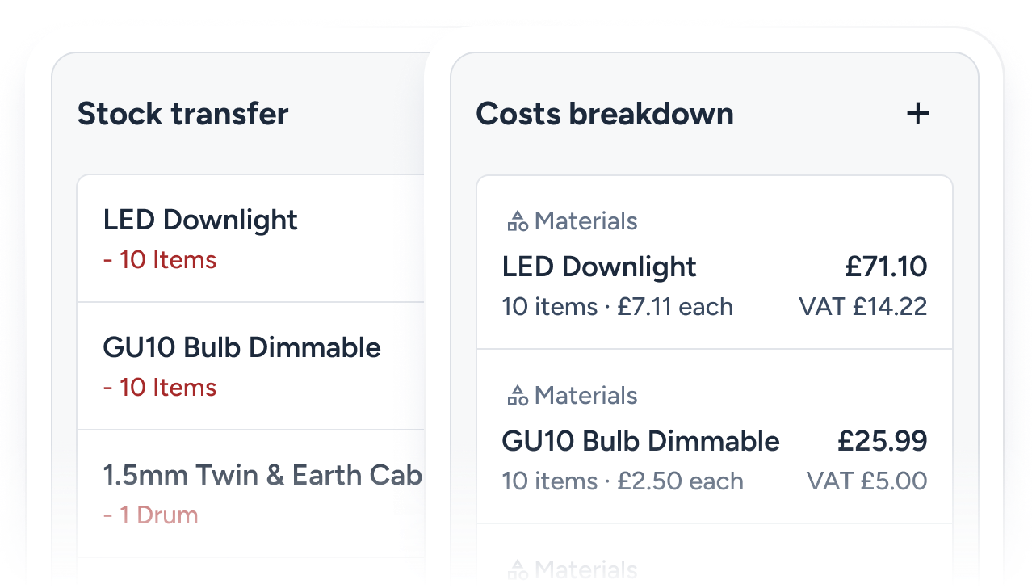Screen dimensions: 1032x588
Task: Click the £25.99 total price
Action: 883,441
